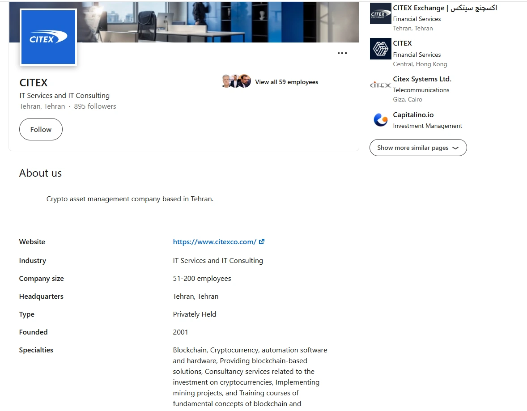527x411 pixels.
Task: Open View all 59 employees link
Action: pyautogui.click(x=286, y=82)
